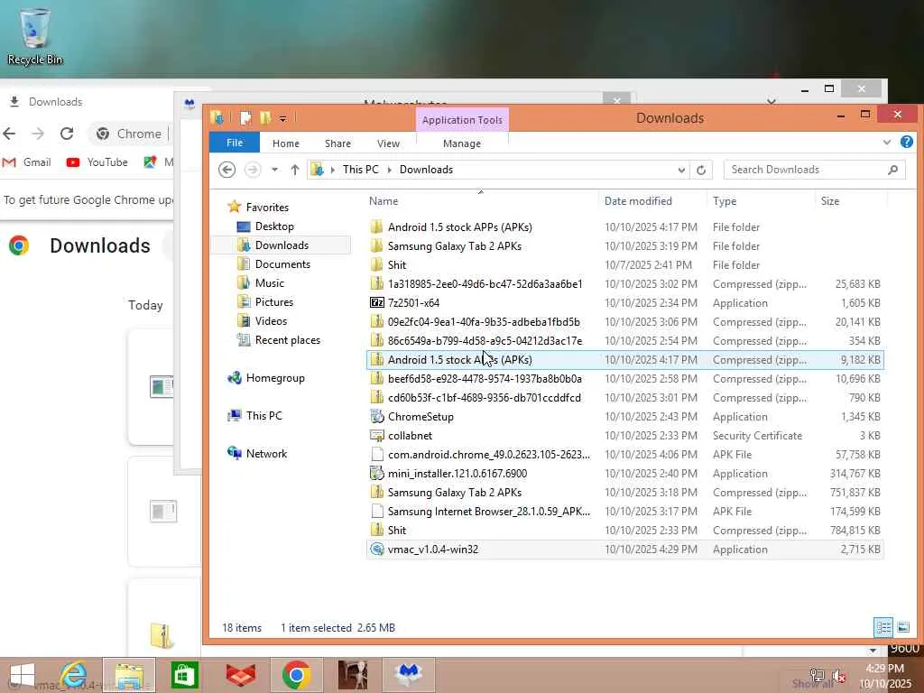
Task: Open the Manage ribbon tab
Action: (x=462, y=143)
